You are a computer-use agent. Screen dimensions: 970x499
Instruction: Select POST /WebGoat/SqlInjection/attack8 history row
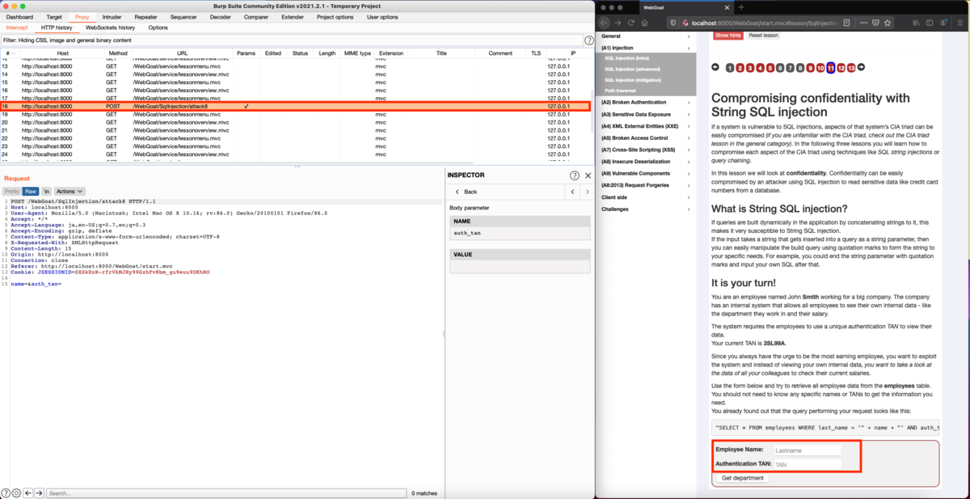click(x=295, y=106)
